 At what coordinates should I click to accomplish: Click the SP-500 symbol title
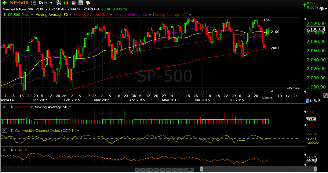click(20, 3)
